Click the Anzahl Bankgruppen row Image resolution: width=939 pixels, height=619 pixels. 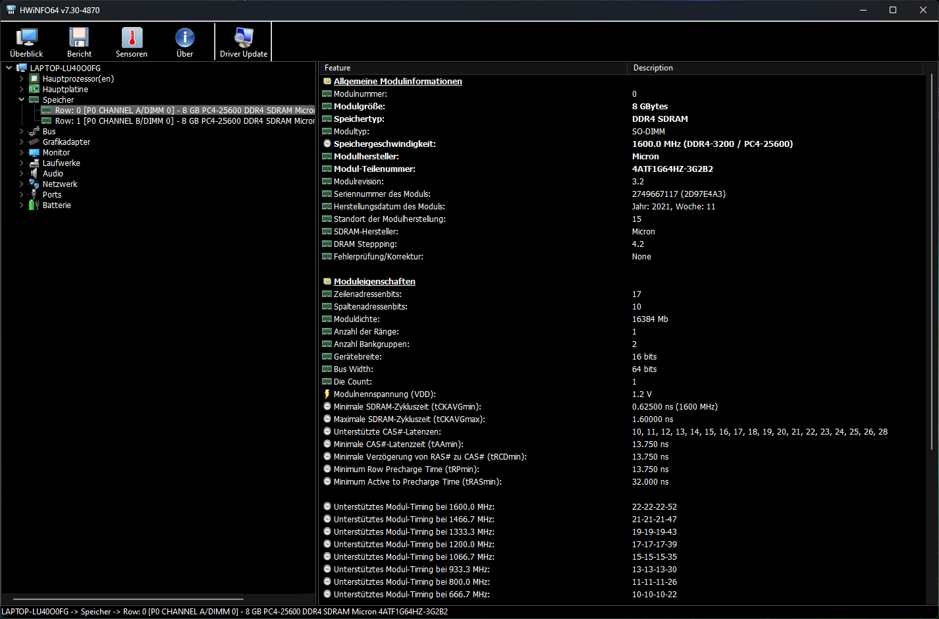pos(622,344)
